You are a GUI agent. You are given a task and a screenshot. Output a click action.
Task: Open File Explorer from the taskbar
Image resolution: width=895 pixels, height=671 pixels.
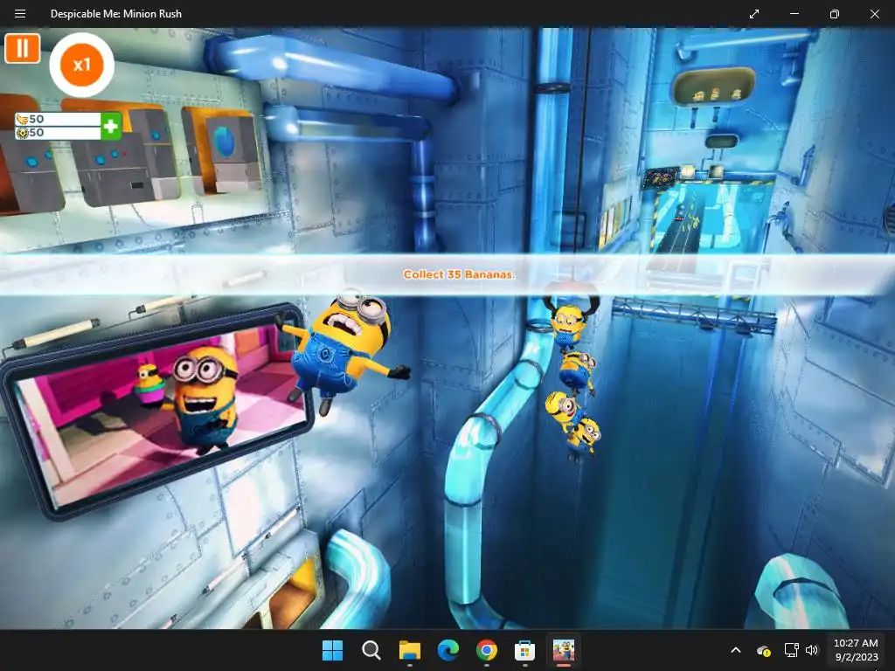(x=409, y=650)
